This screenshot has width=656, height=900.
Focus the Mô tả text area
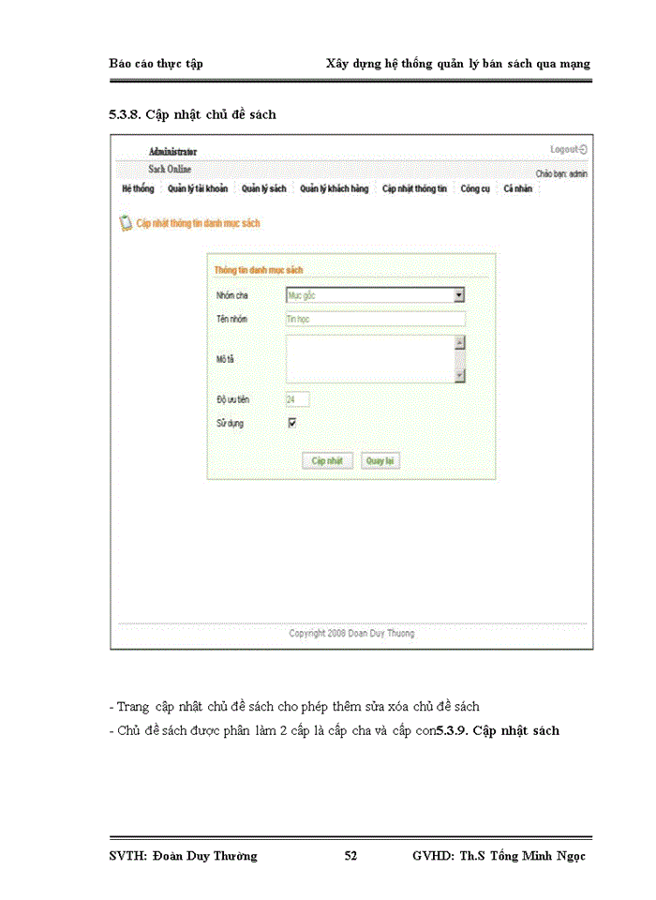pos(368,359)
